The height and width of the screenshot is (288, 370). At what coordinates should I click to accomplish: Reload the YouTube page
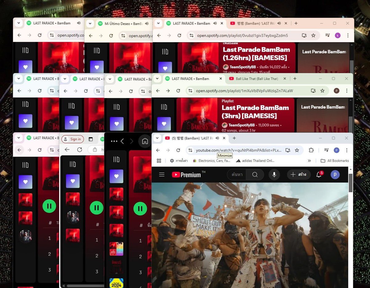(178, 150)
